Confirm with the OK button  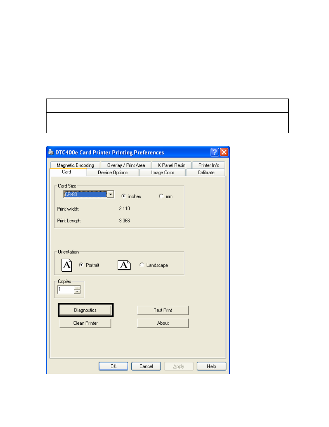pos(113,366)
